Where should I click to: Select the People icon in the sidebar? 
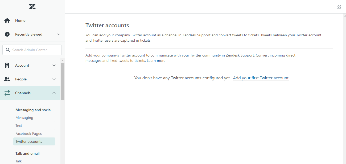7,79
